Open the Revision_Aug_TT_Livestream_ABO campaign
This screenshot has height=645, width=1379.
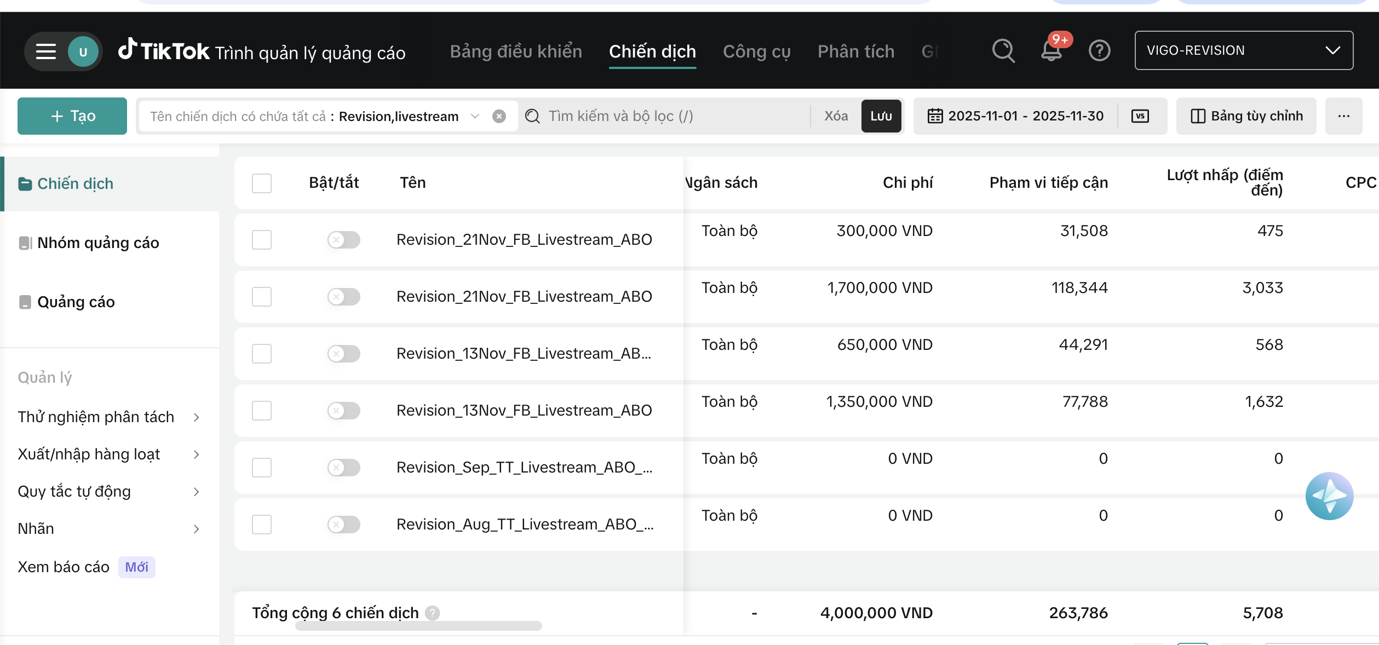(x=525, y=525)
